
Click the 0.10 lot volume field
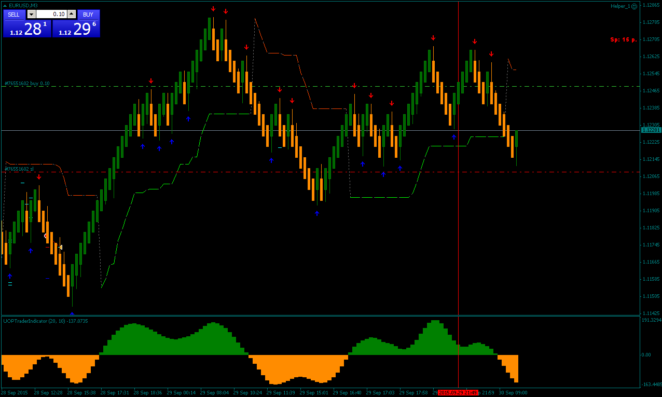[51, 15]
